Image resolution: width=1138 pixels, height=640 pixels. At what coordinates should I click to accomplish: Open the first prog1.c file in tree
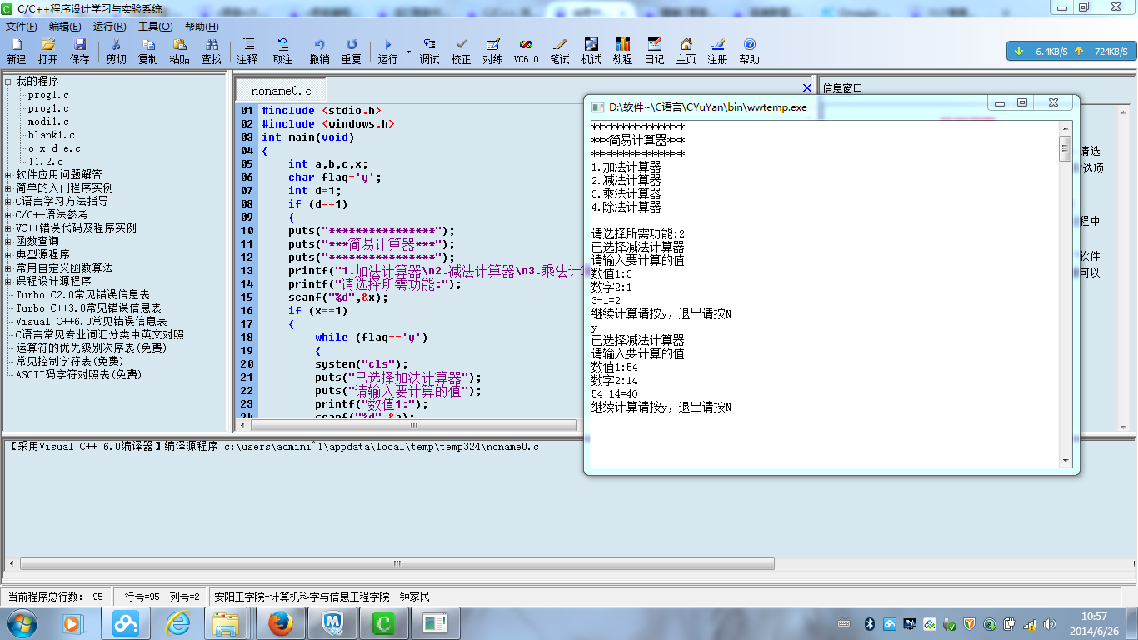pyautogui.click(x=48, y=95)
